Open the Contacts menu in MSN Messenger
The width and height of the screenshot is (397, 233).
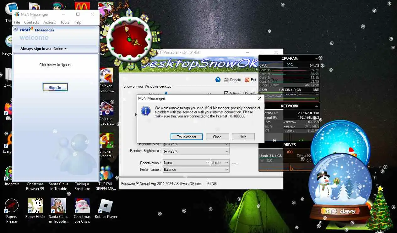(x=31, y=22)
